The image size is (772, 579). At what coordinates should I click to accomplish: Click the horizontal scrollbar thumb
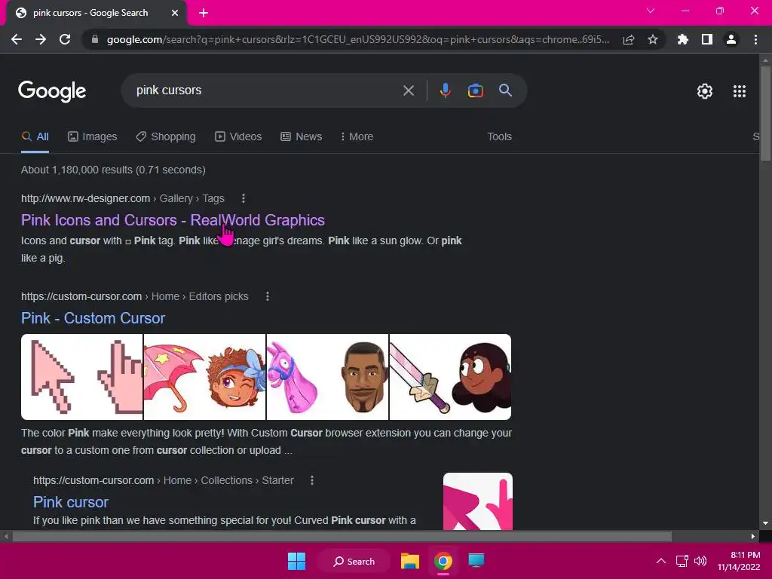point(342,536)
